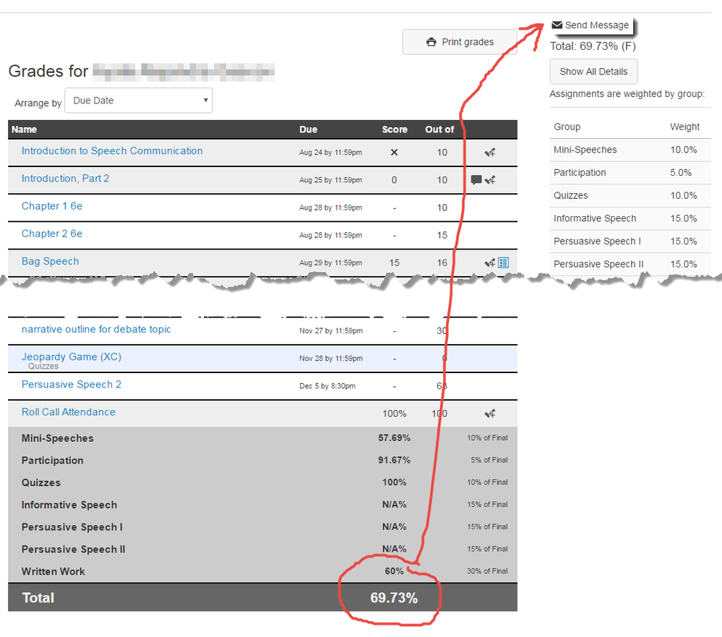Go to Persuasive Speech 2 assignment
Screen dimensions: 722x637
pos(72,384)
